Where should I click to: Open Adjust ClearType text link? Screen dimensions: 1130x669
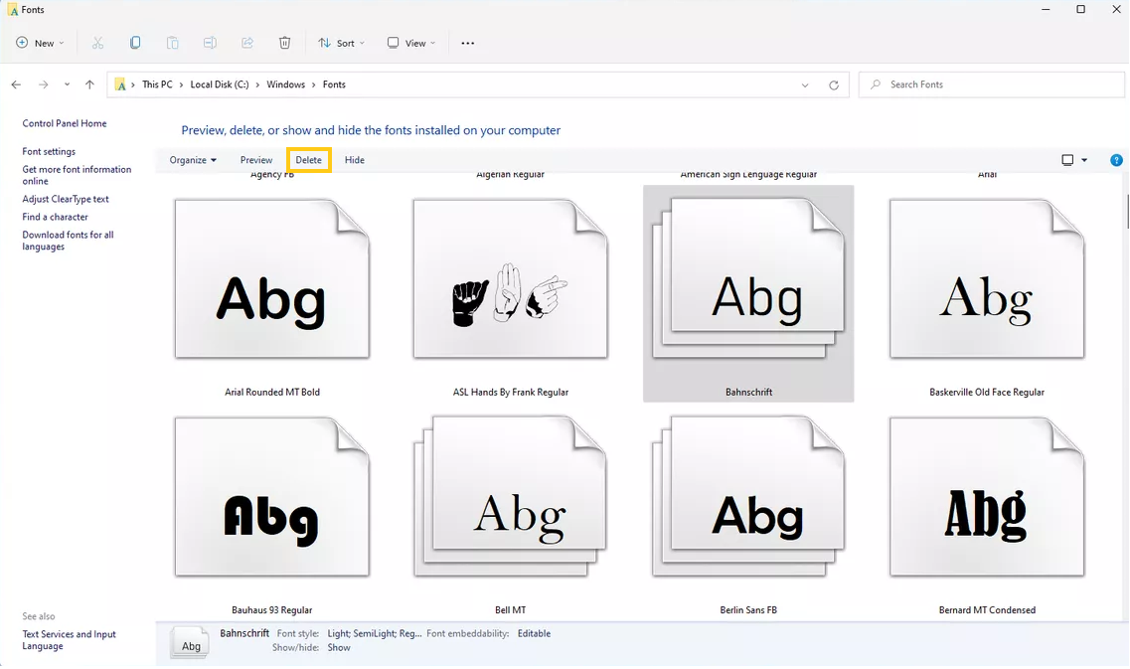pos(66,199)
